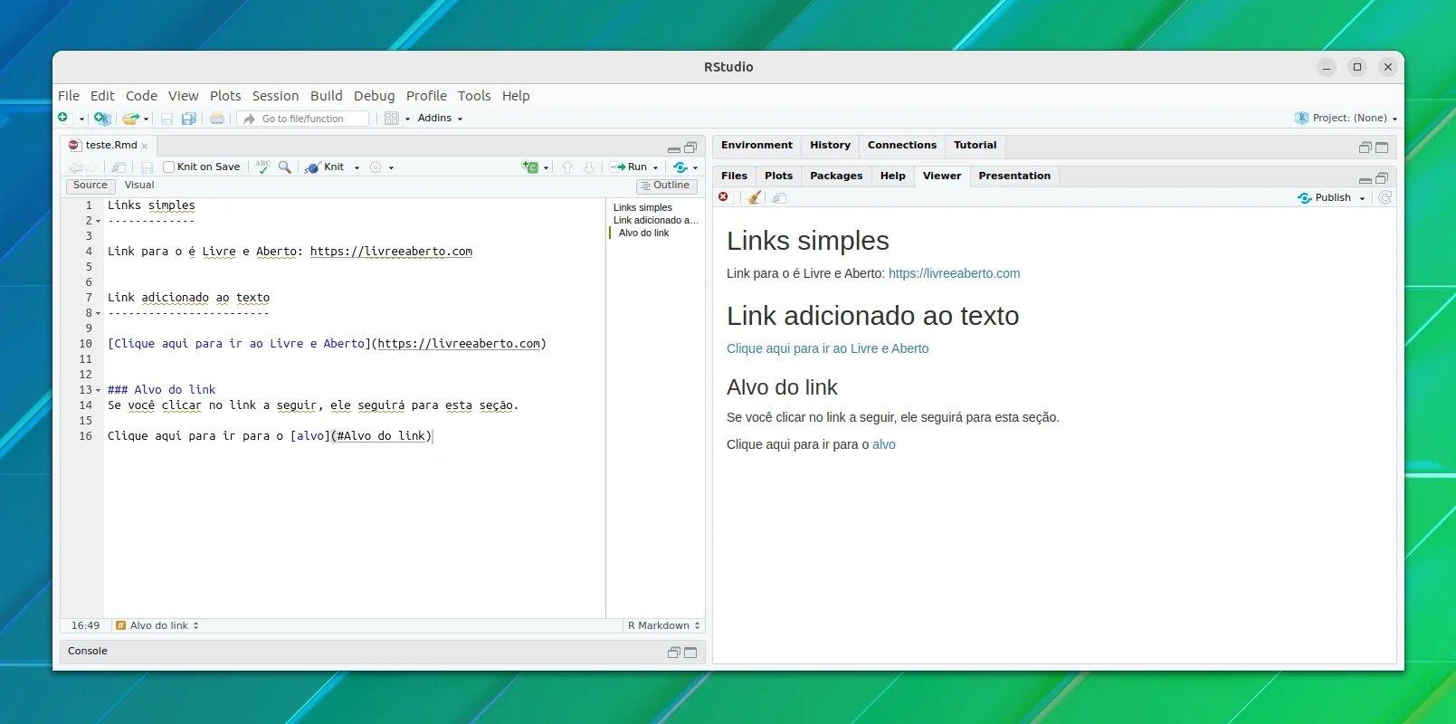This screenshot has height=724, width=1456.
Task: Close the teste.Rmd tab
Action: (x=144, y=147)
